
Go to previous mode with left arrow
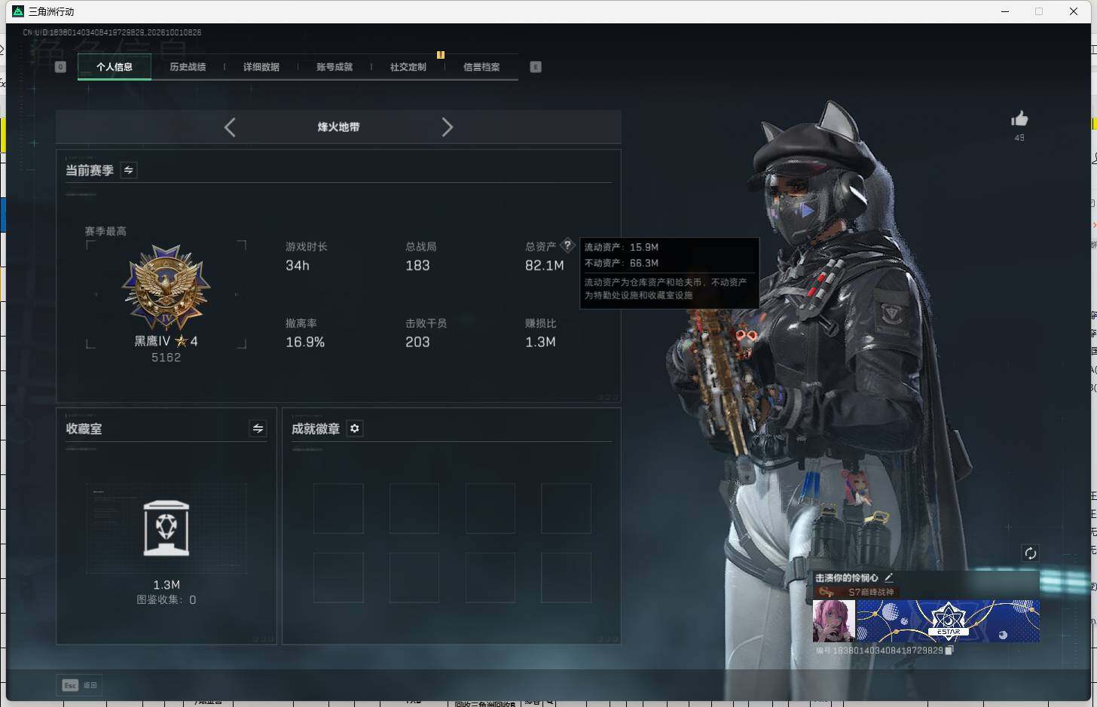click(230, 127)
